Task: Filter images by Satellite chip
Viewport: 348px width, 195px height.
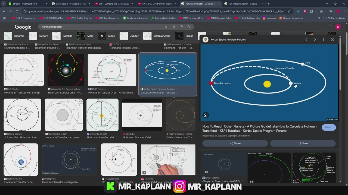Action: tap(63, 36)
